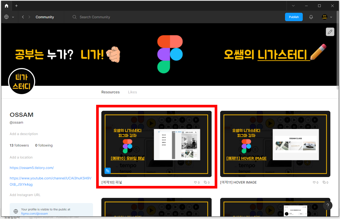View the 13 followers list
The image size is (340, 219).
(x=19, y=145)
